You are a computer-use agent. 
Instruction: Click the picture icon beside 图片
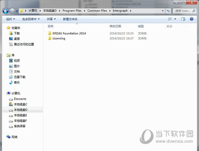[11, 66]
